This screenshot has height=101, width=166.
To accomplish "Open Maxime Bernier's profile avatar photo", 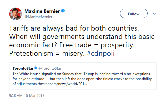I will click(x=16, y=14).
